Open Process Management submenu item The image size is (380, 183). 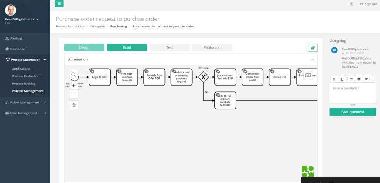click(x=28, y=91)
